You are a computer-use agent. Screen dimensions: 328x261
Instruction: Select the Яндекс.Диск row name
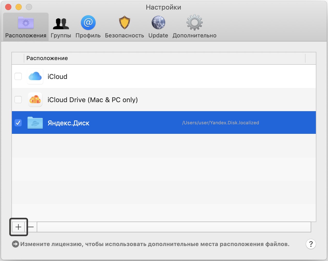click(x=68, y=123)
